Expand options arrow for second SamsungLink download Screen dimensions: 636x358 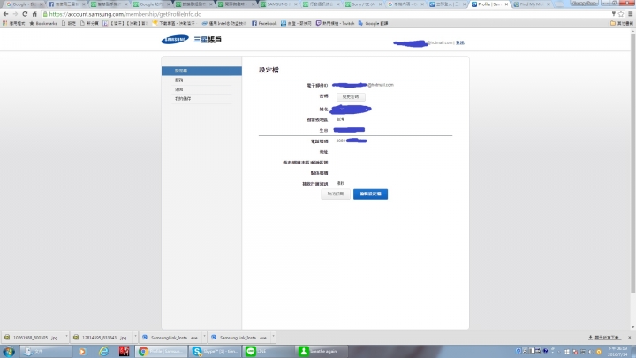[273, 338]
